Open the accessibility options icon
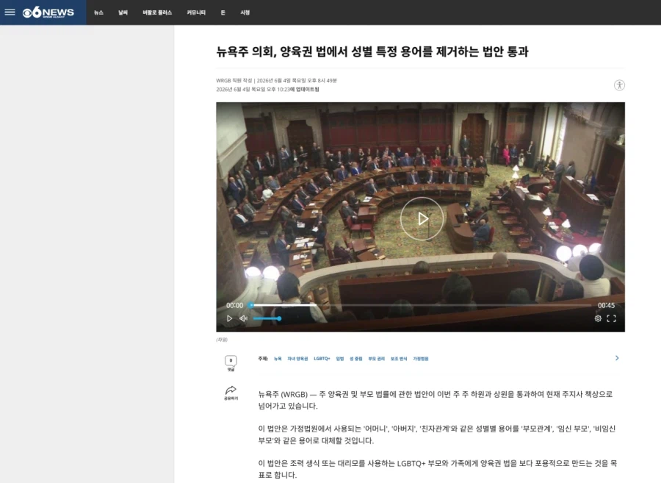Screen dimensions: 661x483 pyautogui.click(x=619, y=85)
